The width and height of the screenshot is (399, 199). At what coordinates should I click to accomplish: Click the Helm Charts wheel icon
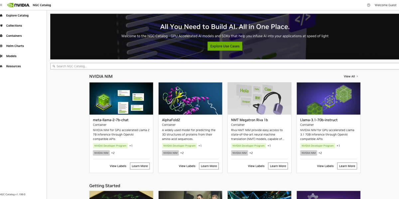click(x=1, y=46)
